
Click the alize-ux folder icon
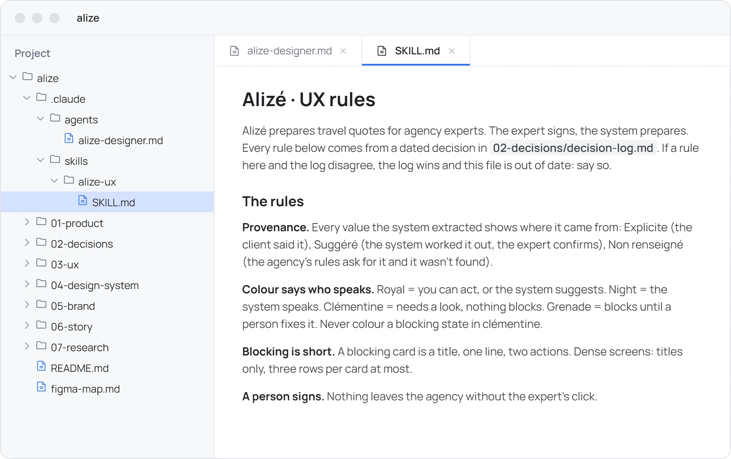pyautogui.click(x=69, y=180)
